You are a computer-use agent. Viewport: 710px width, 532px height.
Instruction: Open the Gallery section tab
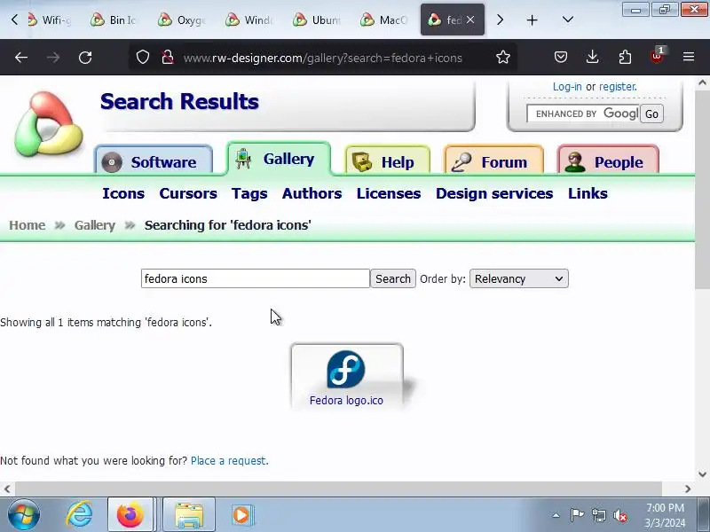click(279, 159)
